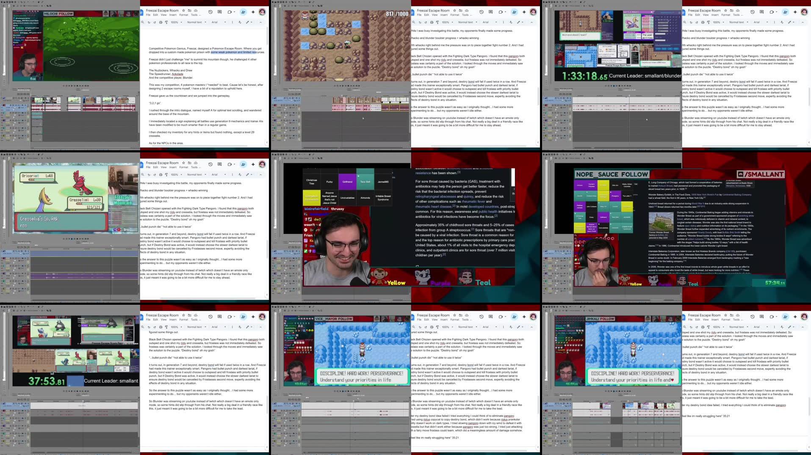Viewport: 811px width, 455px height.
Task: Click the public health link in the article
Action: click(x=488, y=212)
